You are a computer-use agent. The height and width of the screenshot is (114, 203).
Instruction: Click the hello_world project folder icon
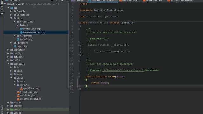(x=9, y=4)
